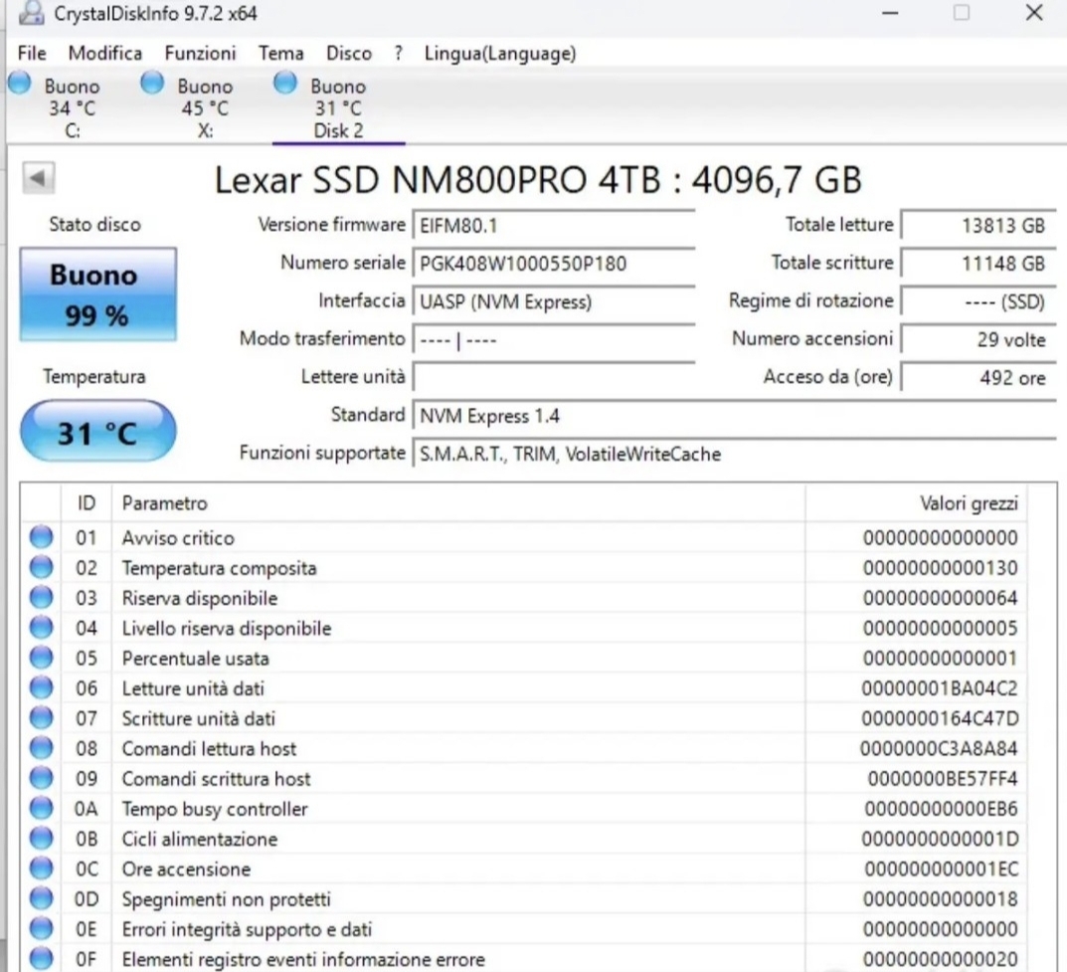Viewport: 1067px width, 972px height.
Task: Click the Numero seriale field
Action: [553, 264]
